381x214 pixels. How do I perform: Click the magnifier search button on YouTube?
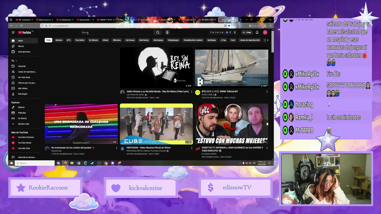[x=158, y=32]
